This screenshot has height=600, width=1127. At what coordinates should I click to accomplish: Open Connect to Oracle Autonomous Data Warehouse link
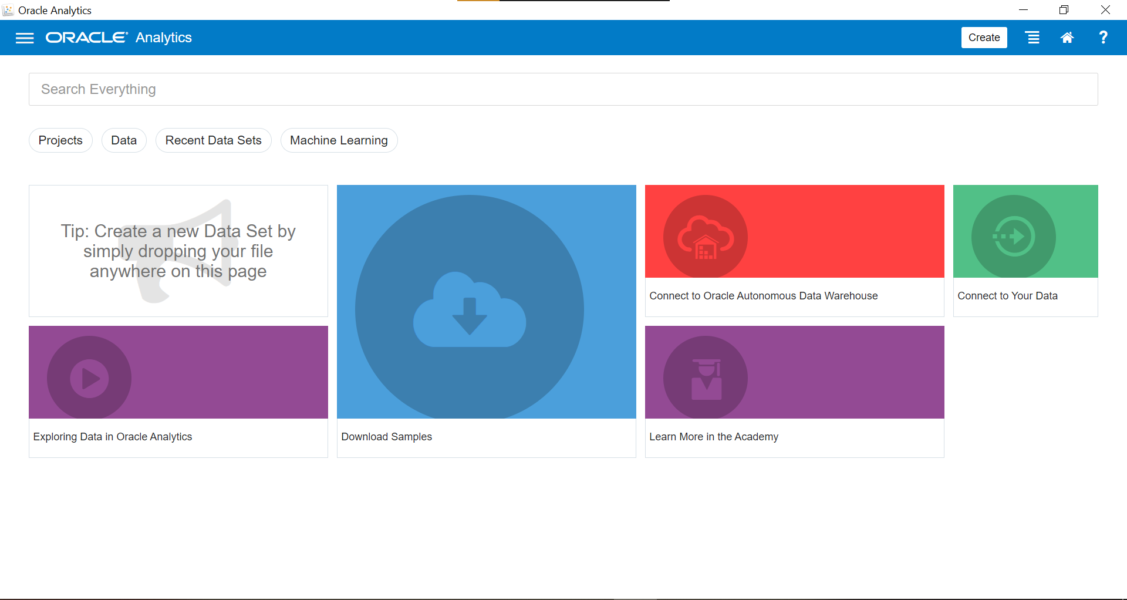coord(764,296)
